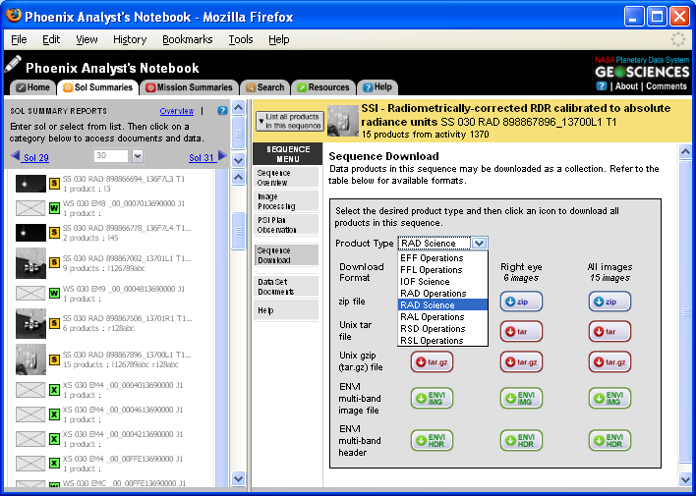Screen dimensions: 696x496
Task: Click the sol list vertical scrollbar thumb
Action: 238,231
